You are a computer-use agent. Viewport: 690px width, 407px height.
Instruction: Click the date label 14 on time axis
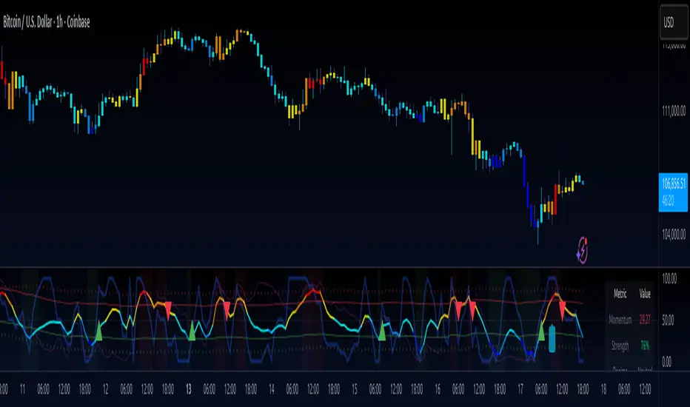pos(272,389)
